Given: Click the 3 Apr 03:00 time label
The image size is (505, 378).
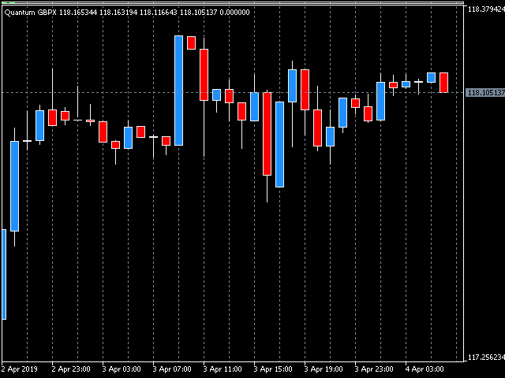Looking at the screenshot, I should [x=122, y=369].
